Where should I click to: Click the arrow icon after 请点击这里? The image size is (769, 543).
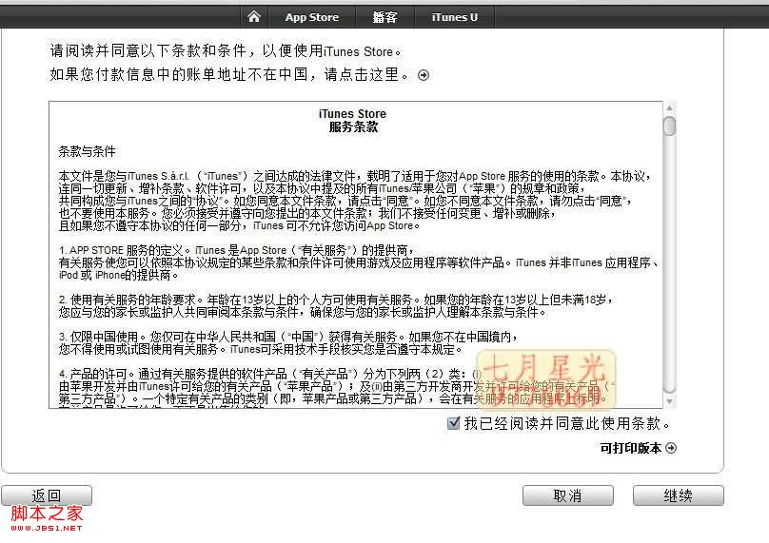pyautogui.click(x=424, y=75)
